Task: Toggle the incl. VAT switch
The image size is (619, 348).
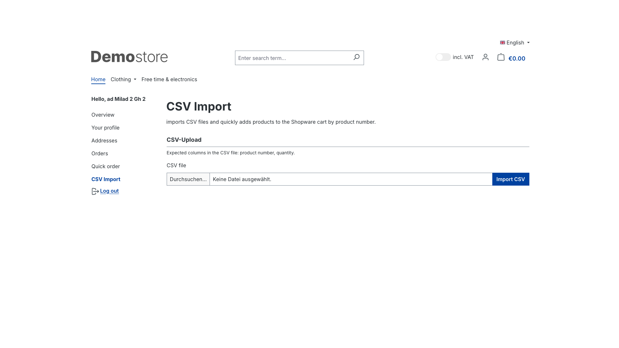Action: 443,57
